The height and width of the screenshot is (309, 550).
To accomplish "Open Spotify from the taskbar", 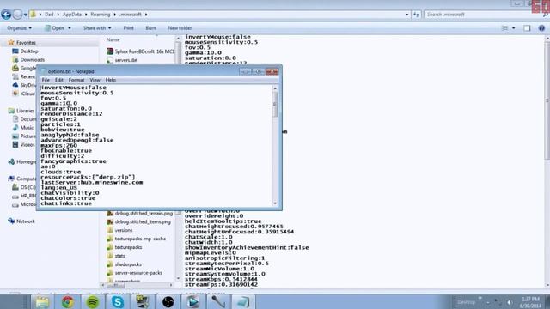I will point(93,302).
